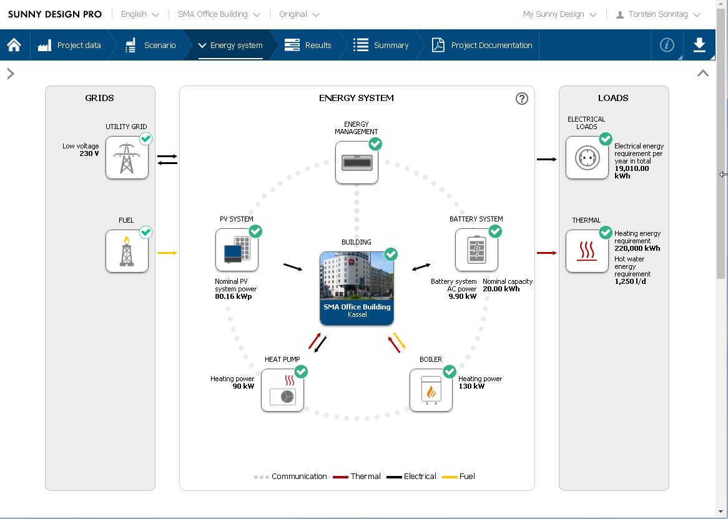Open the information icon in navigation bar
This screenshot has height=519, width=728.
point(667,45)
